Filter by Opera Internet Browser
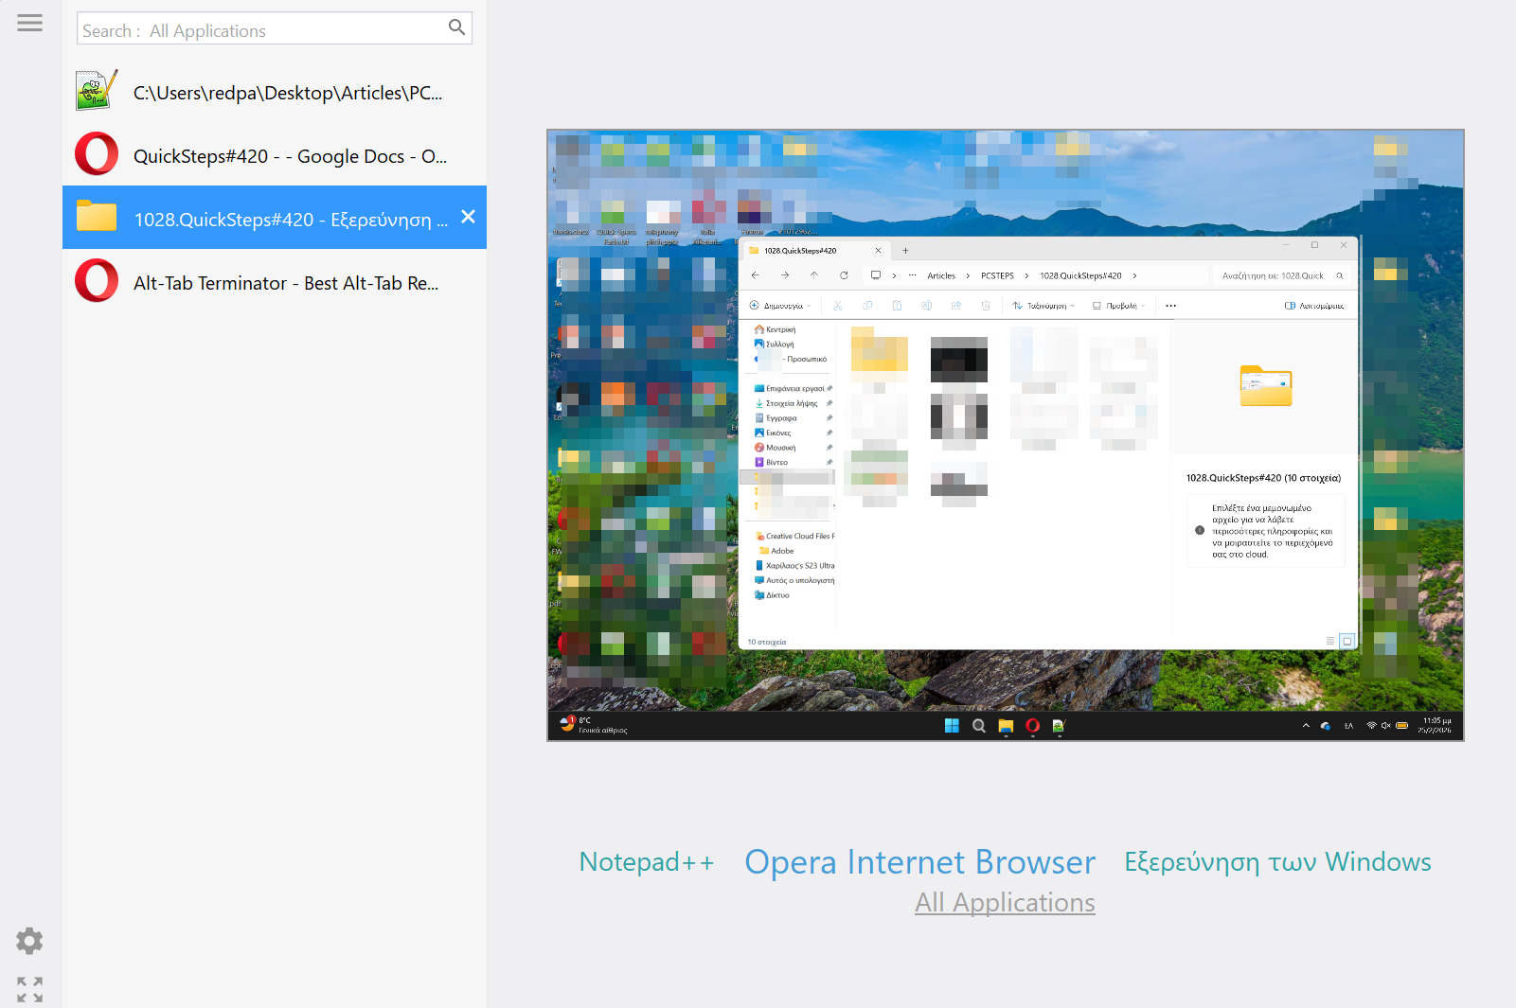The width and height of the screenshot is (1516, 1008). tap(919, 862)
